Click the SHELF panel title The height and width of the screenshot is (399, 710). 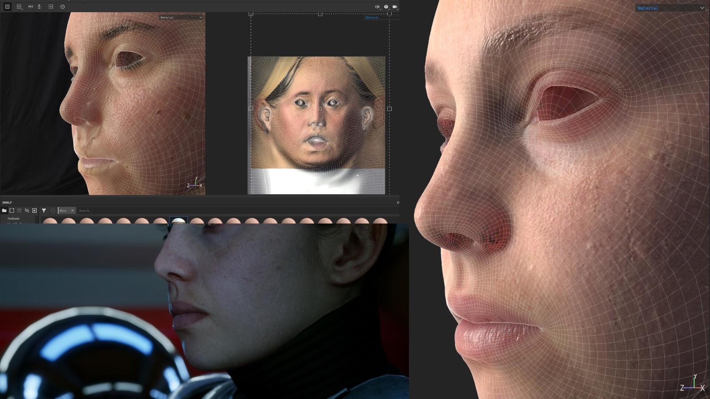point(7,203)
